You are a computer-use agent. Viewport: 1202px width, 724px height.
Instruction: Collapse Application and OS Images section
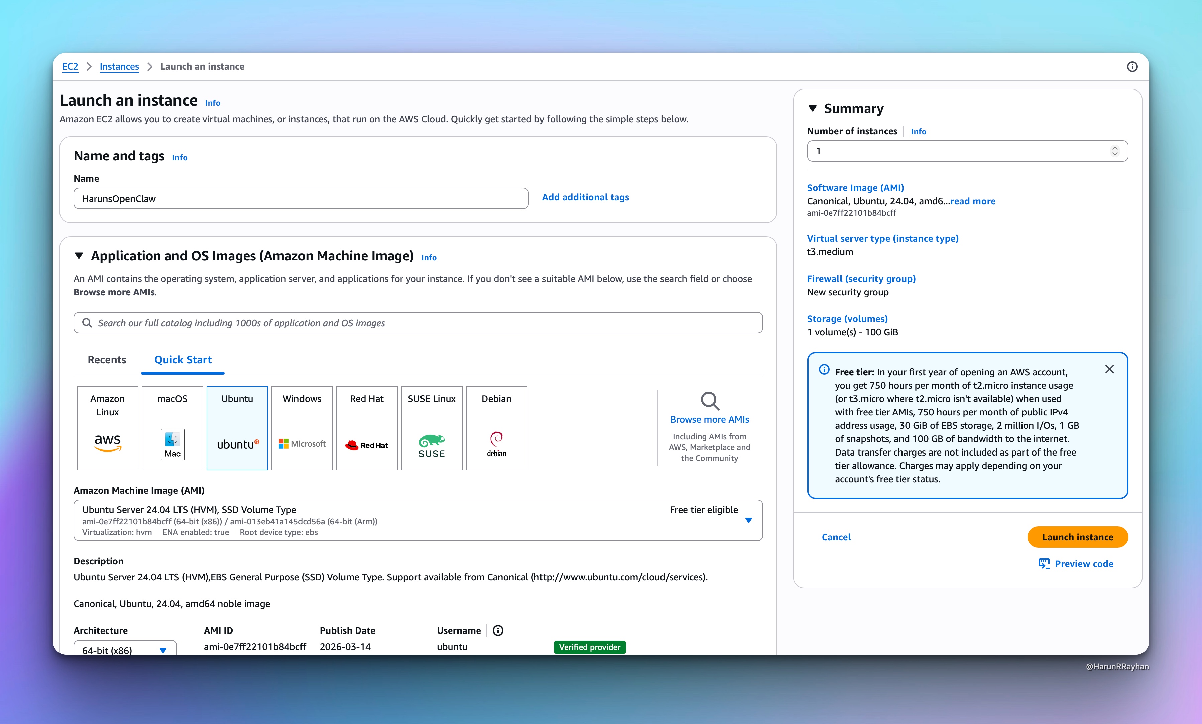click(x=79, y=256)
